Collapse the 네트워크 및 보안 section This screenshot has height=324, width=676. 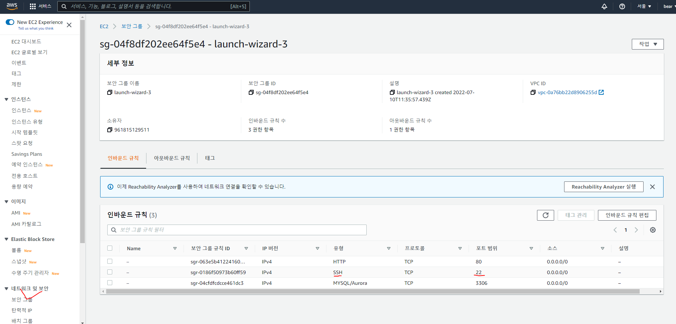point(6,289)
